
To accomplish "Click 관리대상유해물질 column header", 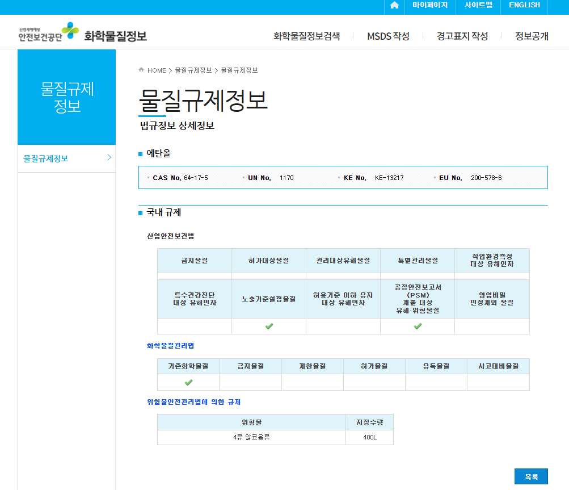I will pos(343,261).
